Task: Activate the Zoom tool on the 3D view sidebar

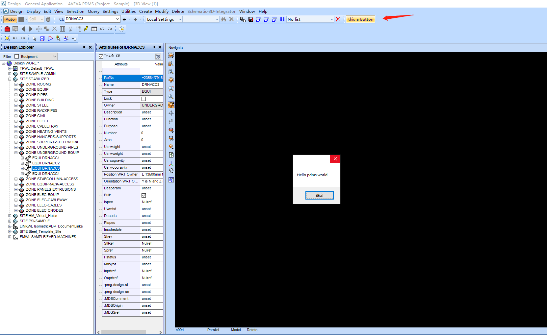Action: pyautogui.click(x=171, y=97)
